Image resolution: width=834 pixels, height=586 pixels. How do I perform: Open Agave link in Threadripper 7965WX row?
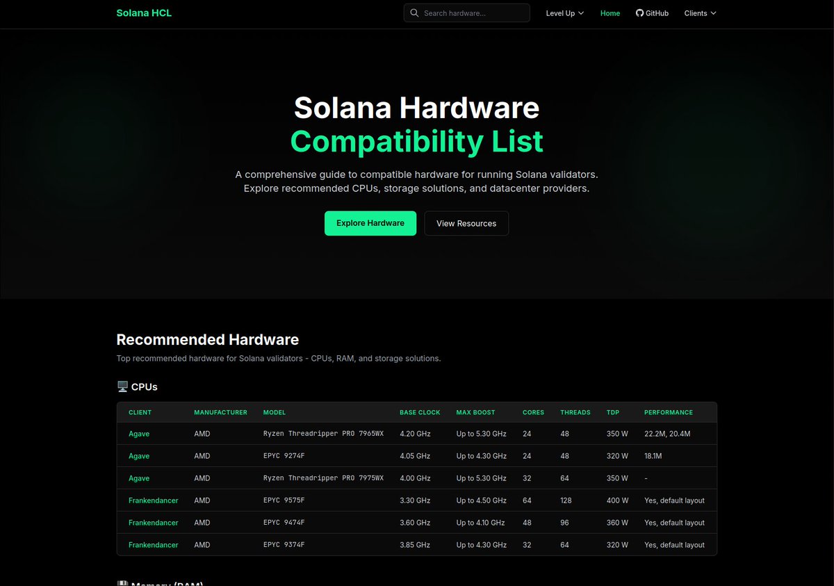[x=139, y=434]
